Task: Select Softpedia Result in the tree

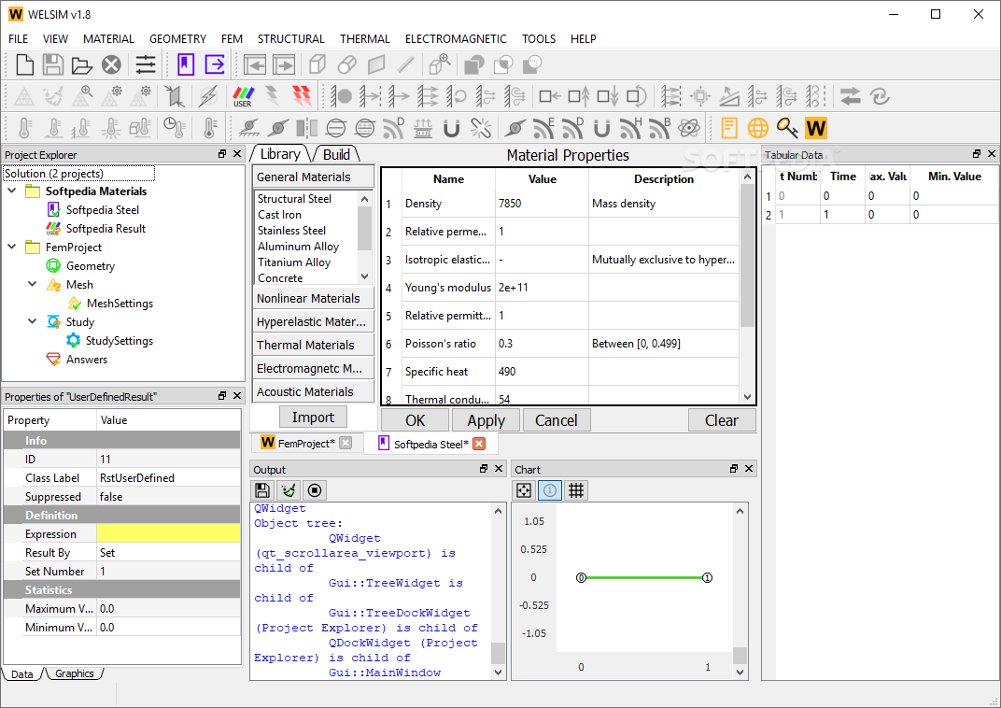Action: click(x=106, y=229)
